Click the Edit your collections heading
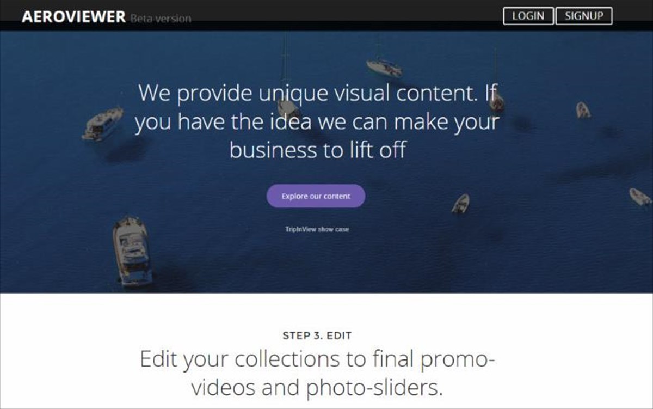This screenshot has height=409, width=653. point(317,374)
